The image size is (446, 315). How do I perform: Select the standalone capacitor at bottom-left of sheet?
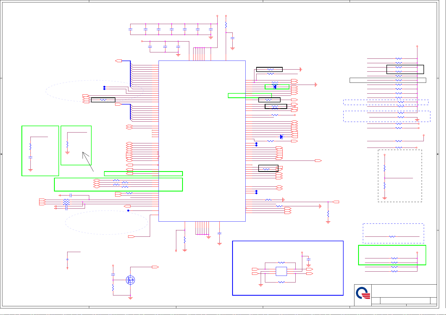67,259
